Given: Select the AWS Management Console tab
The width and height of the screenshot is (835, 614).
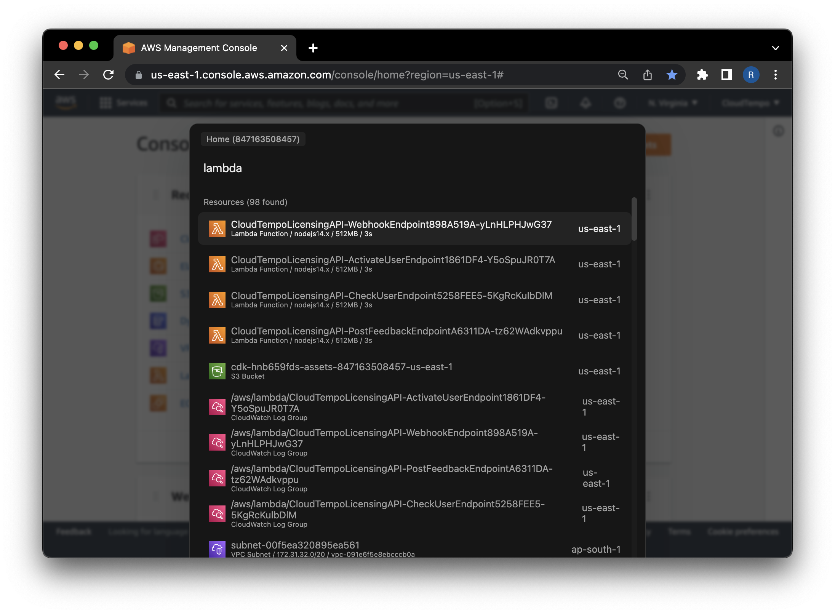Looking at the screenshot, I should 205,48.
